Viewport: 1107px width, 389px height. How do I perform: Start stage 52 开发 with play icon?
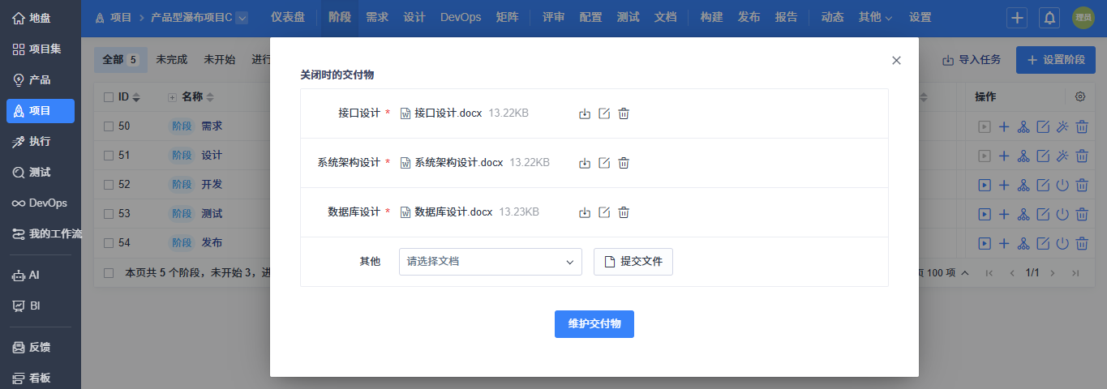[x=985, y=185]
